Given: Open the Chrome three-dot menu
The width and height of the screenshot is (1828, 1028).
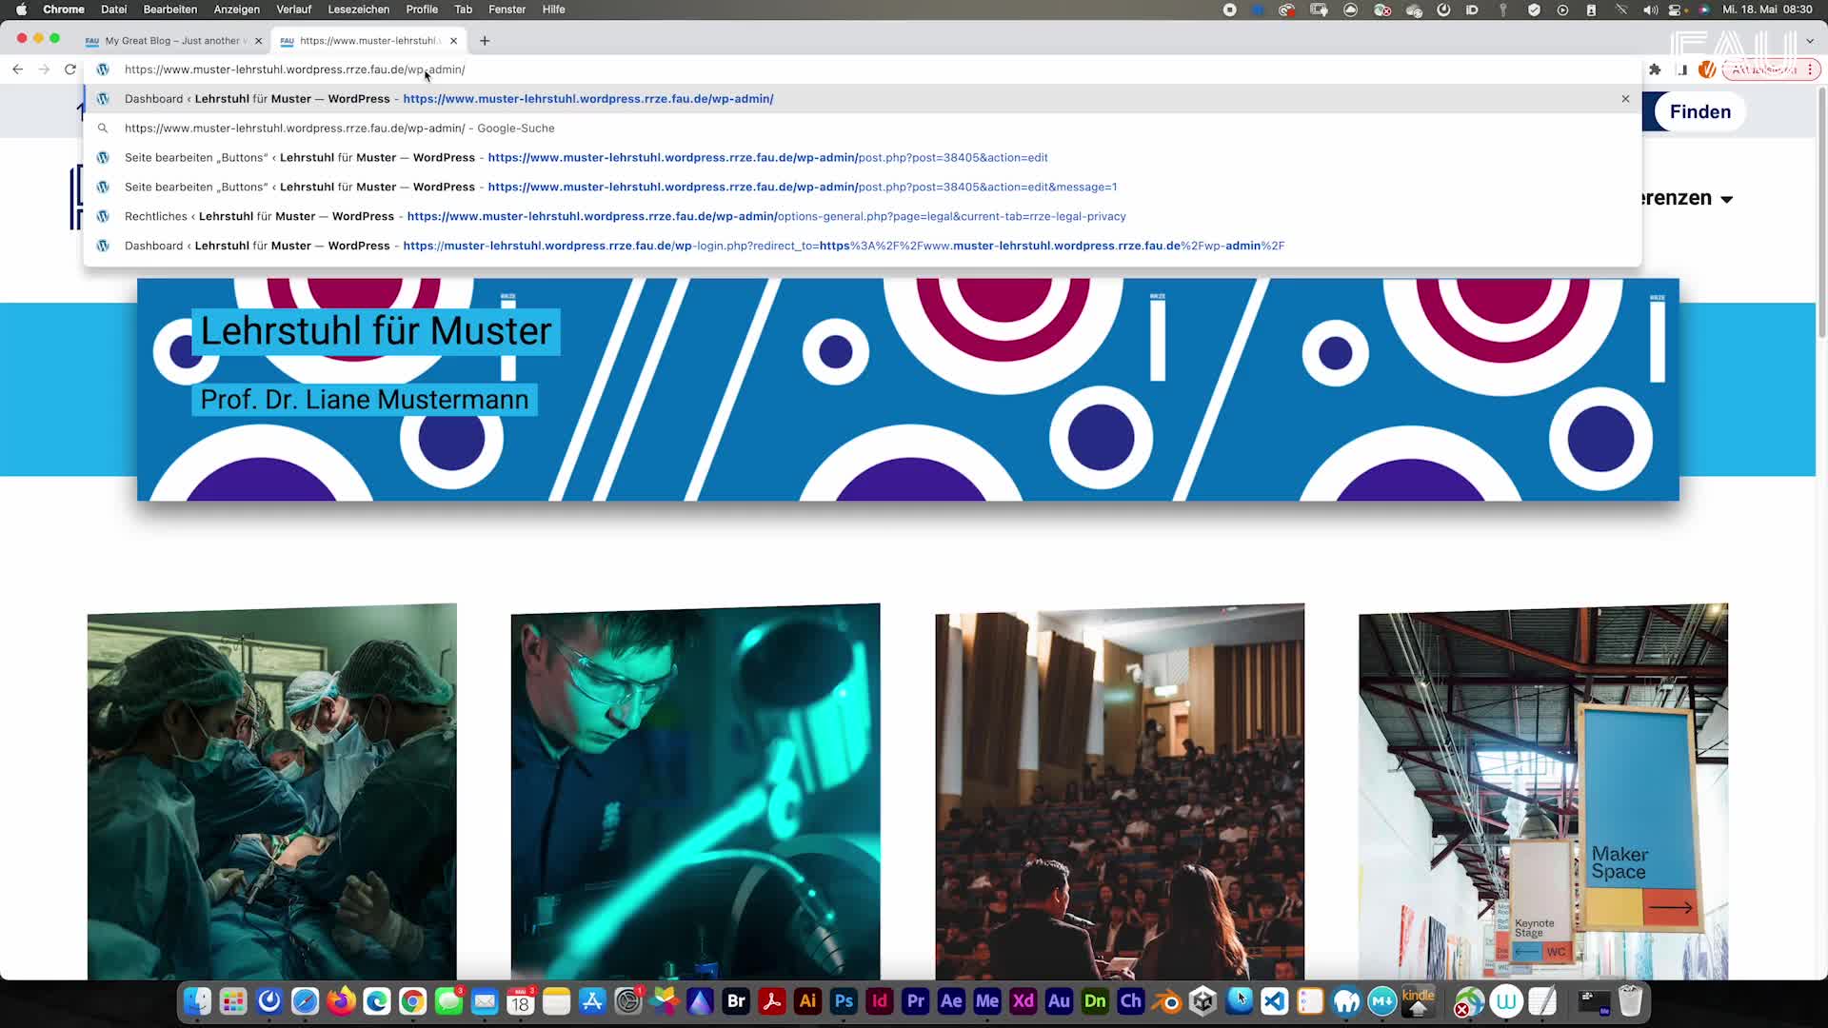Looking at the screenshot, I should click(x=1812, y=69).
